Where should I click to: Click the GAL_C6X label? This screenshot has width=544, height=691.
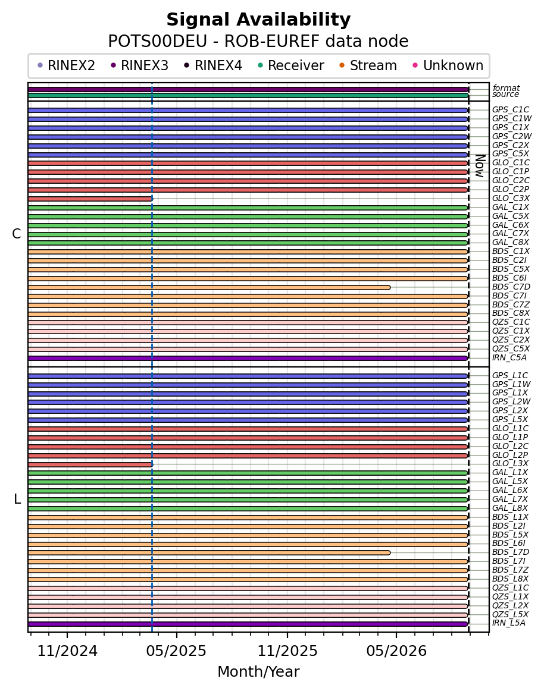coord(511,225)
